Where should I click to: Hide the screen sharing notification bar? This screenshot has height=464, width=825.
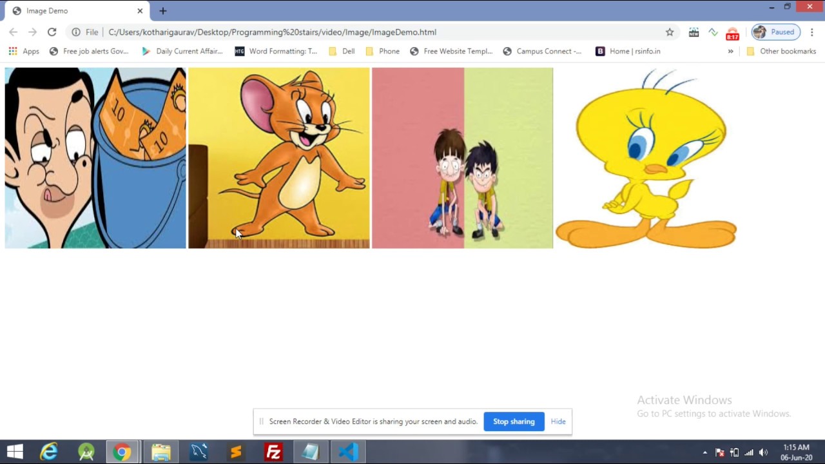[558, 421]
